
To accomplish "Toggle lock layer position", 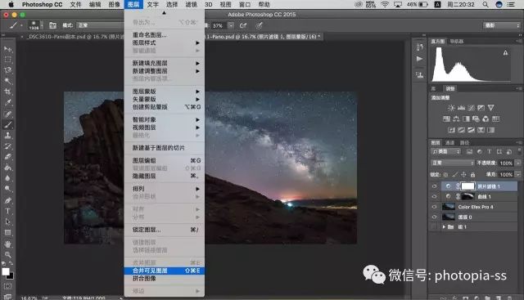I will 463,175.
